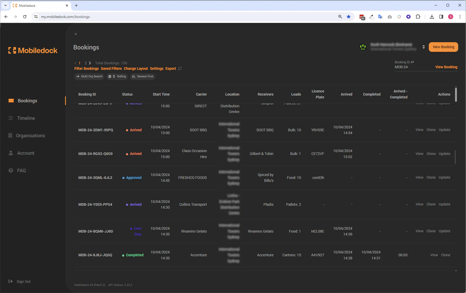Open the FAQ help page
Viewport: 466px width, 293px height.
21,170
